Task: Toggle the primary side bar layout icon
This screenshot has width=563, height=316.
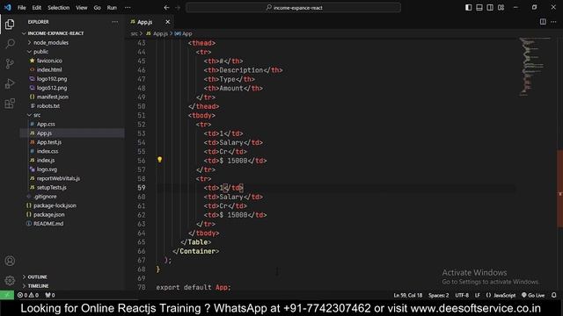Action: pos(468,8)
